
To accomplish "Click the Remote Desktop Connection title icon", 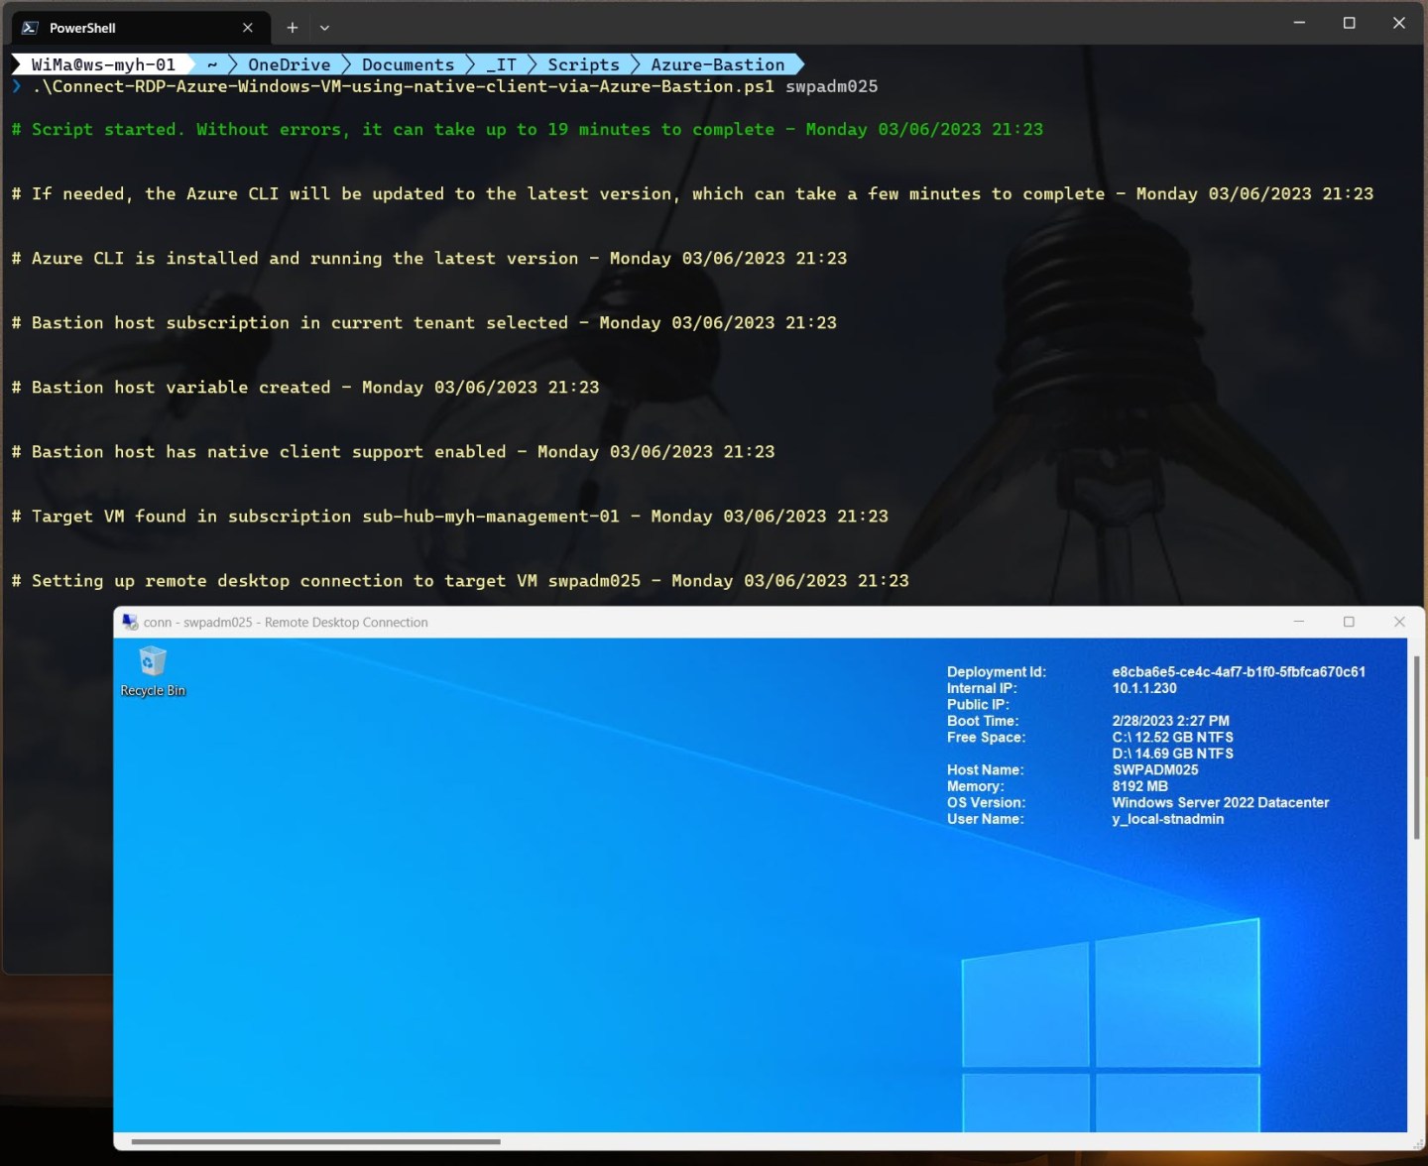I will pyautogui.click(x=130, y=622).
